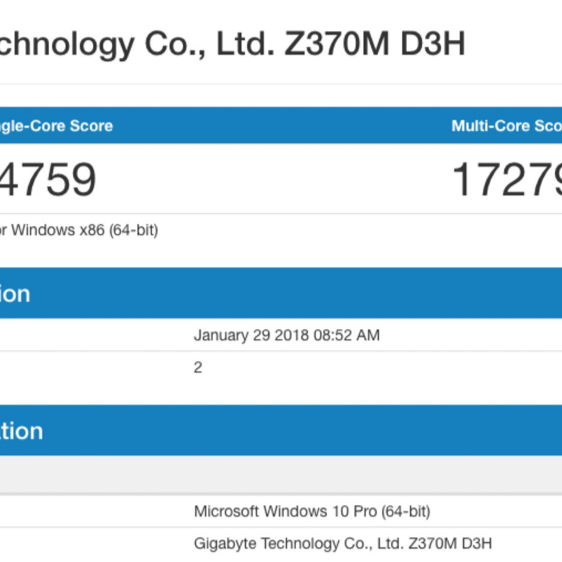Click the Single-Core Score column header
The width and height of the screenshot is (562, 562).
click(x=56, y=126)
